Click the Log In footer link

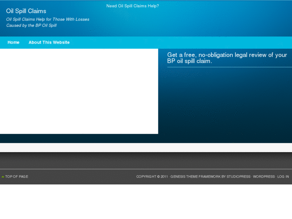(x=283, y=176)
